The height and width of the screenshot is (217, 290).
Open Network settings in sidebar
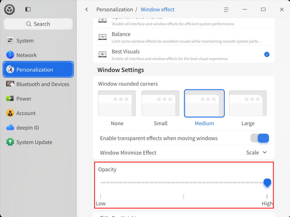(x=38, y=55)
